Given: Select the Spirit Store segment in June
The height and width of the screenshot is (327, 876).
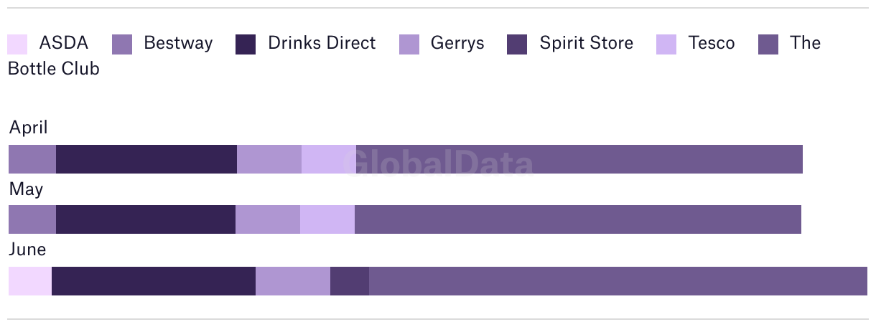Looking at the screenshot, I should pos(350,281).
